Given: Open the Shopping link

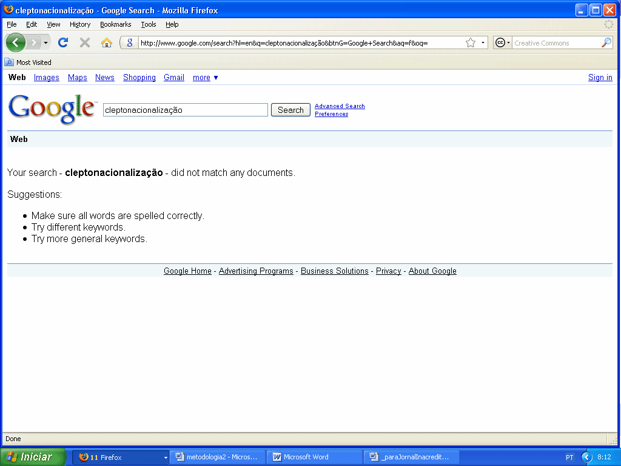Looking at the screenshot, I should 139,77.
